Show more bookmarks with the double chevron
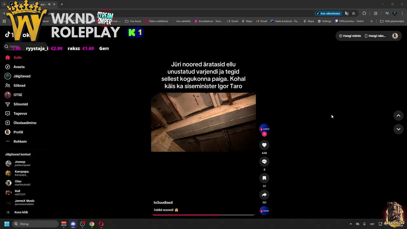 point(371,21)
